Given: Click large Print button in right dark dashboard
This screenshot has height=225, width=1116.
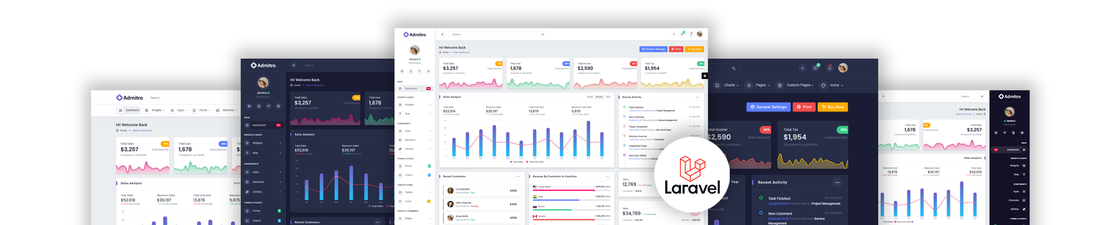Looking at the screenshot, I should click(804, 107).
